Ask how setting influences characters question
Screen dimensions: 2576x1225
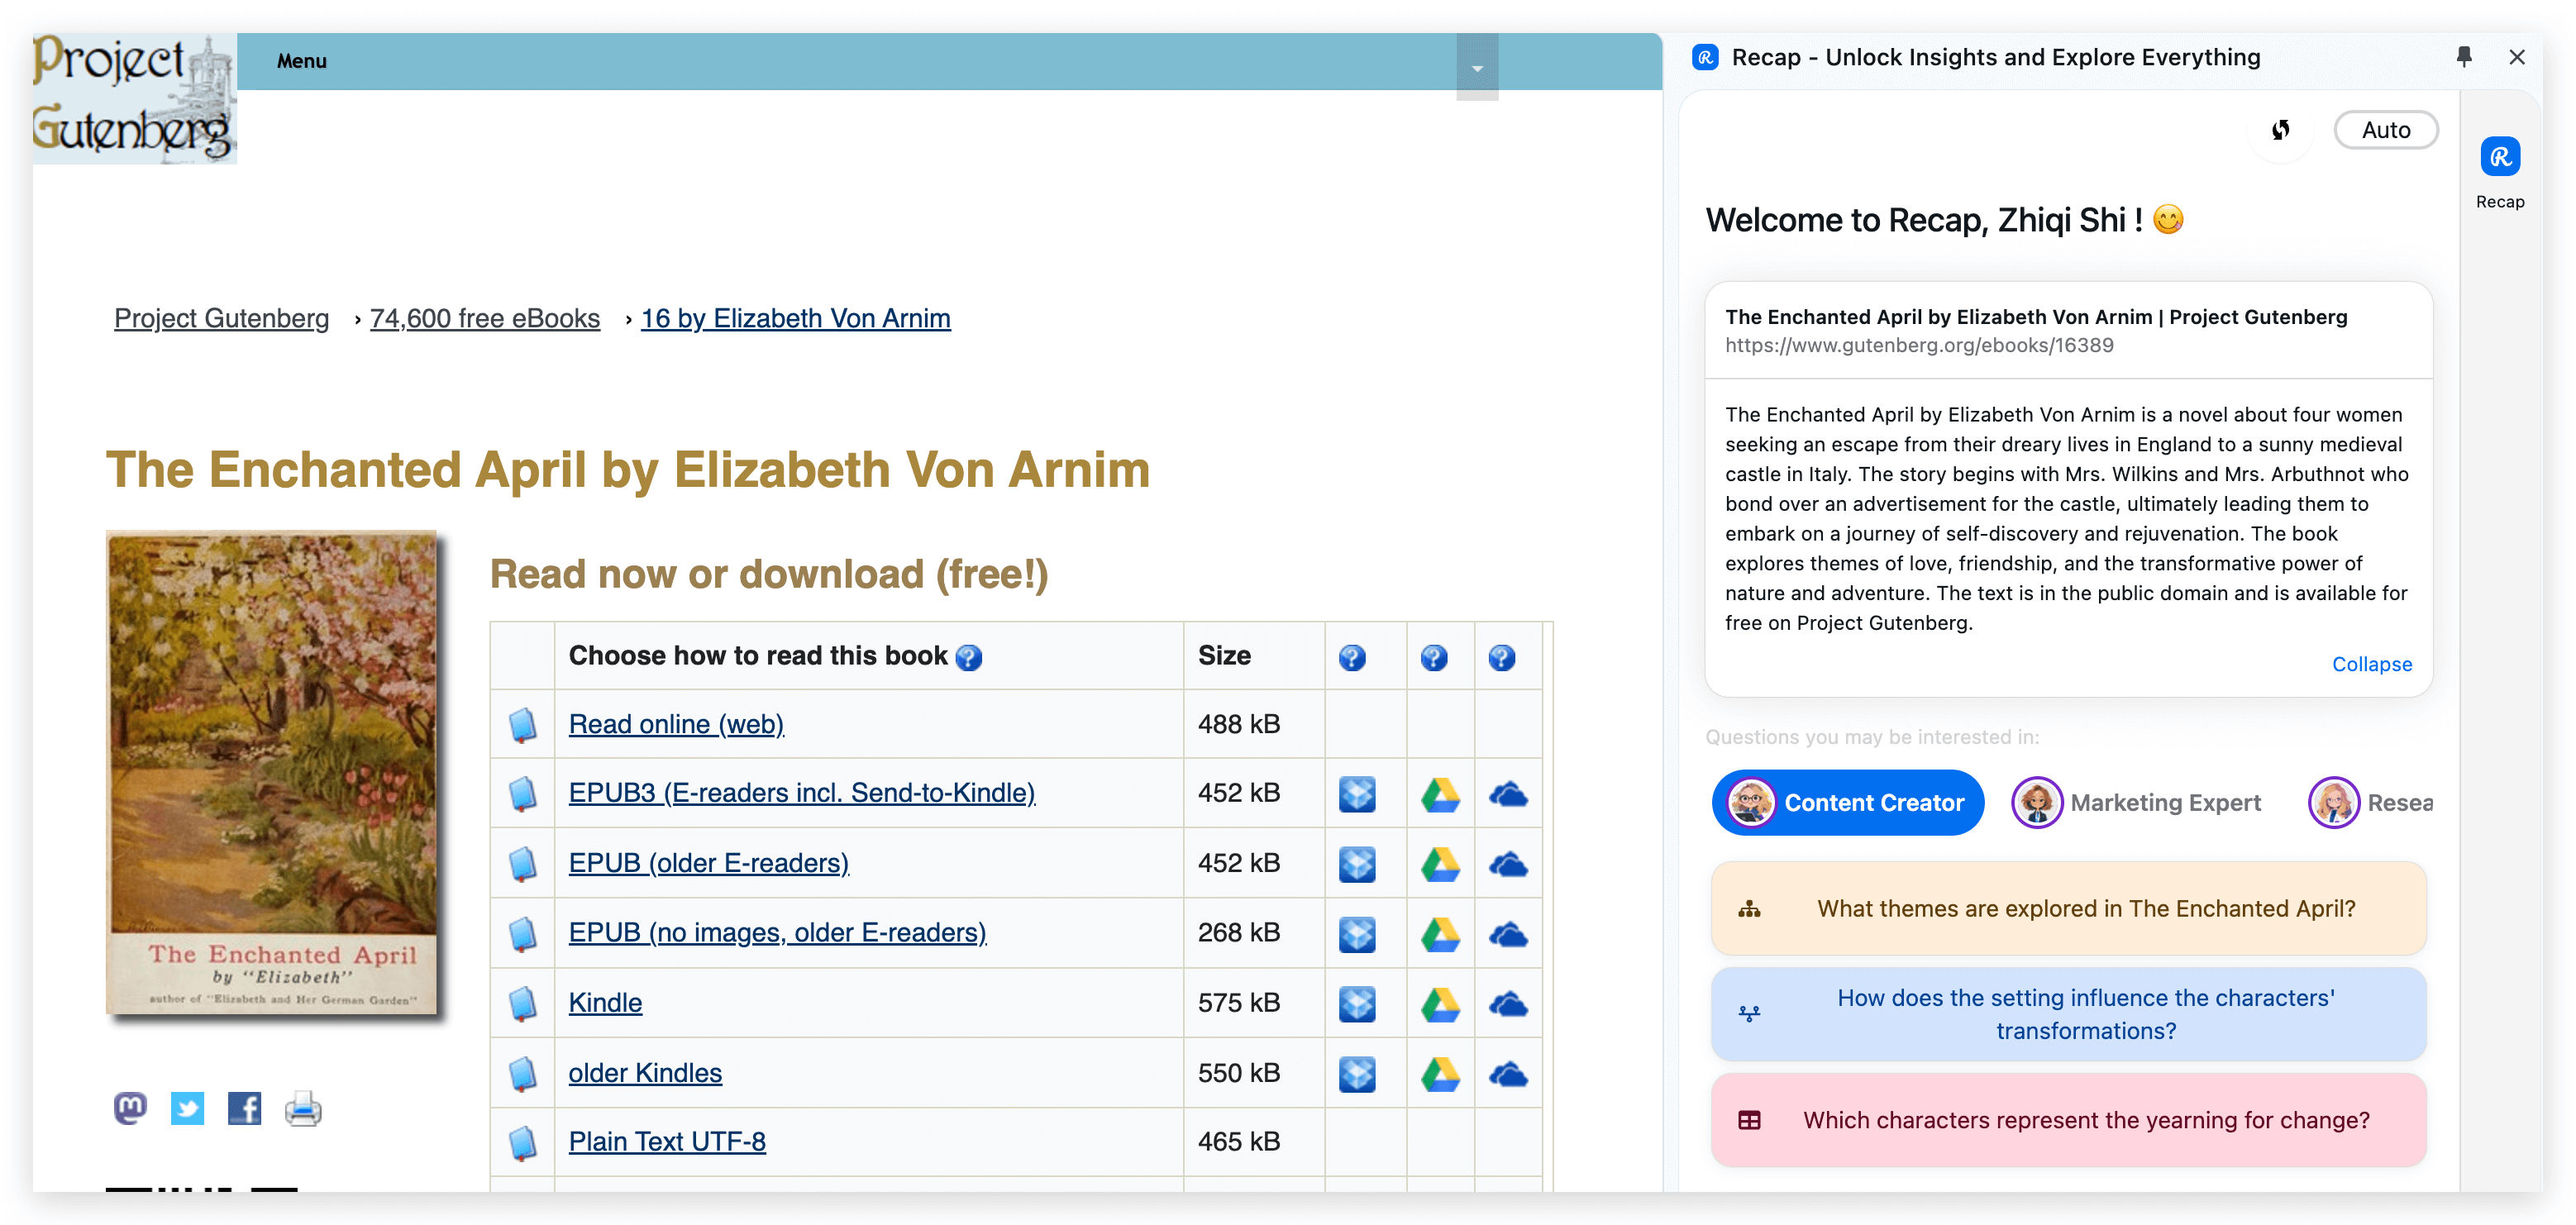pyautogui.click(x=2068, y=1014)
